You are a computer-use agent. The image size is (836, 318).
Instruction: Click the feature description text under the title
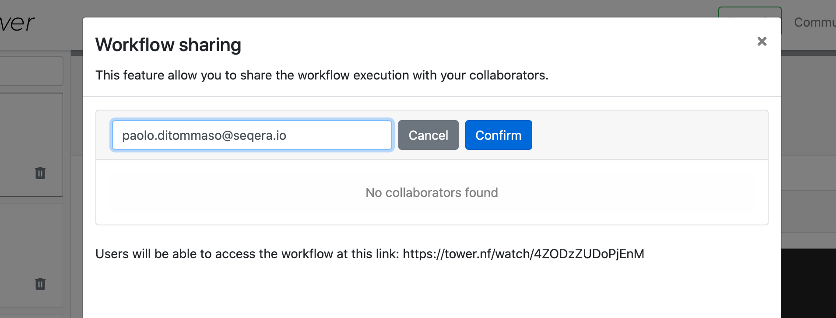pos(322,75)
